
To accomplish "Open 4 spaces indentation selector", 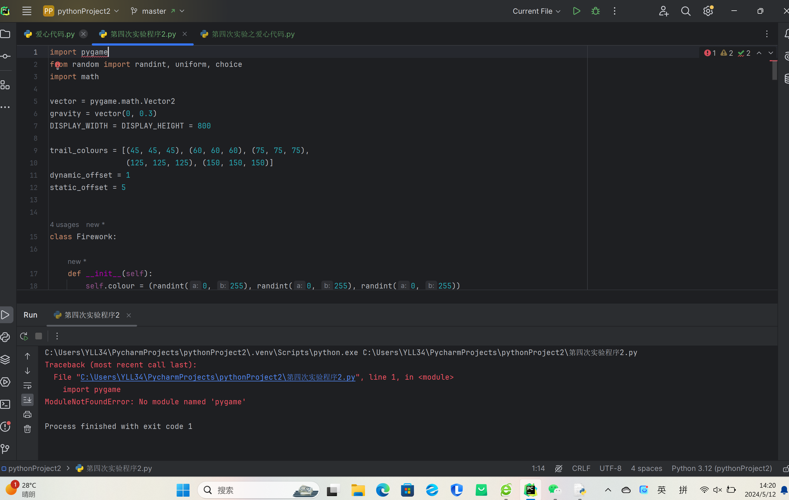I will tap(647, 469).
